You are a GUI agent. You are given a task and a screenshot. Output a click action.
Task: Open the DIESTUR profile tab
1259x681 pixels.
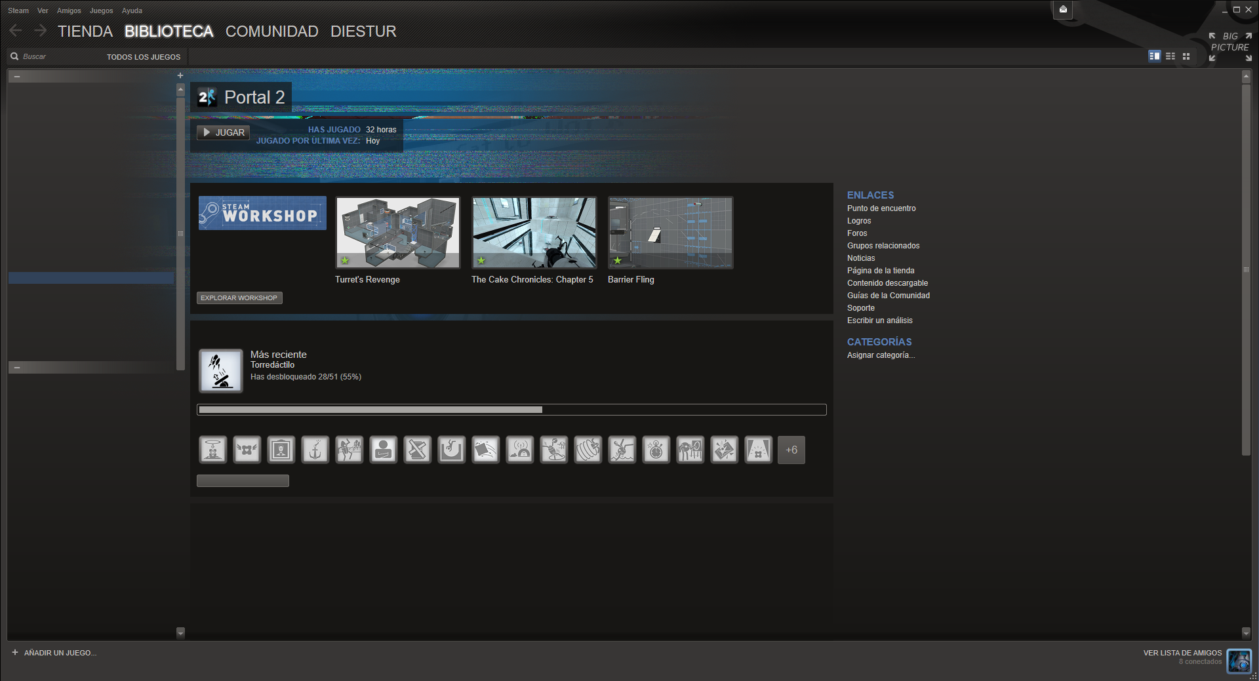(363, 31)
